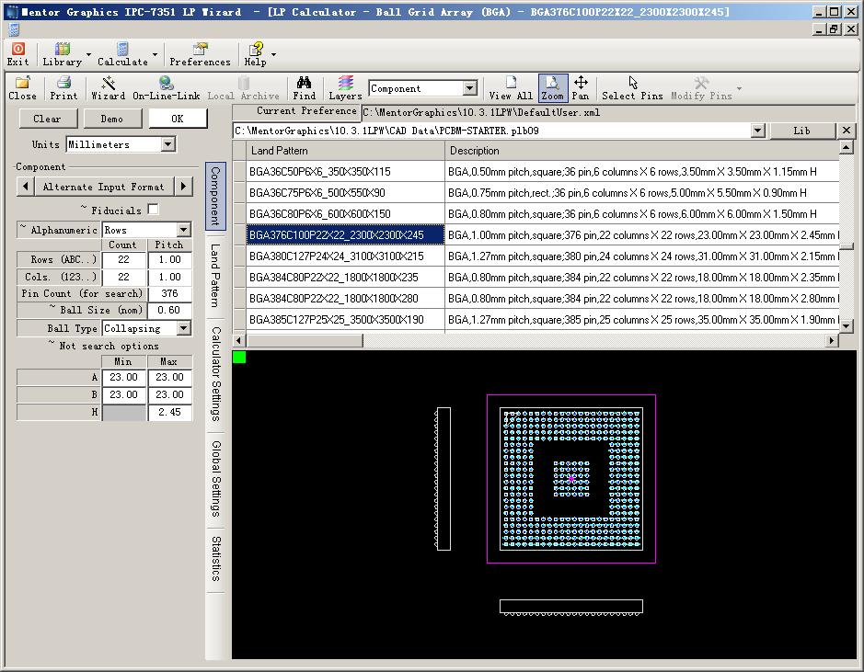Toggle the Fiducials checkbox
This screenshot has height=672, width=864.
(153, 210)
